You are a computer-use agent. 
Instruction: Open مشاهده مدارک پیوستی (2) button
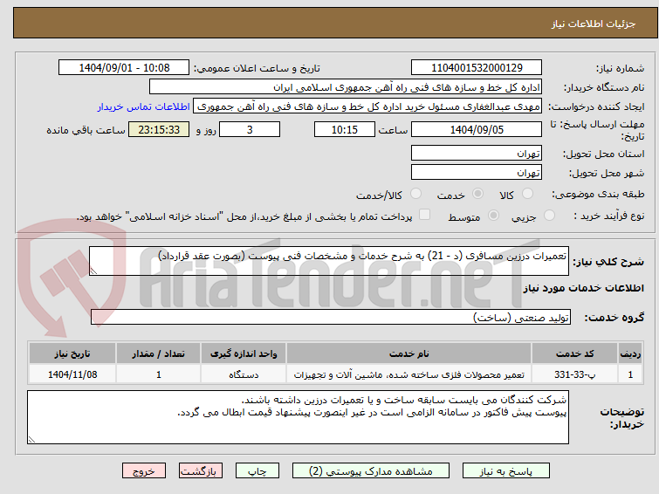371,471
